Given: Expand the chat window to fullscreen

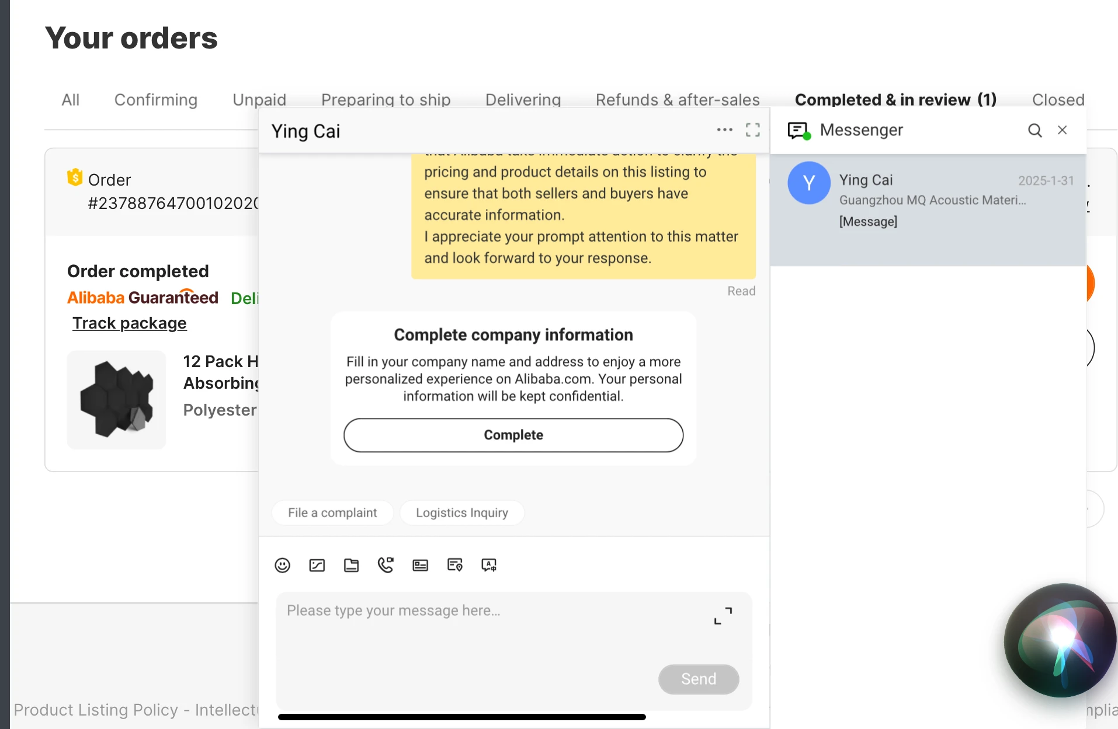Looking at the screenshot, I should tap(753, 130).
